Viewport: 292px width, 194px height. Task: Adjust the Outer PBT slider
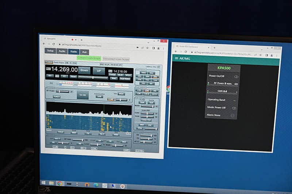pos(147,113)
